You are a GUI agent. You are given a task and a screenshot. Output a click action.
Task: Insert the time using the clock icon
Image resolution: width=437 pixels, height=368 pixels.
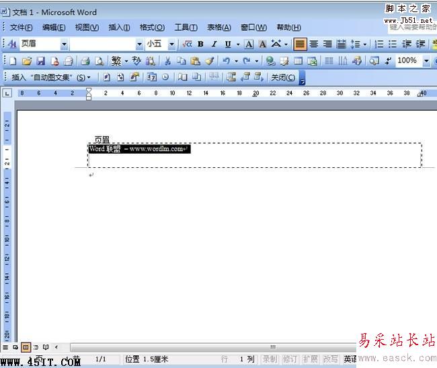(165, 77)
